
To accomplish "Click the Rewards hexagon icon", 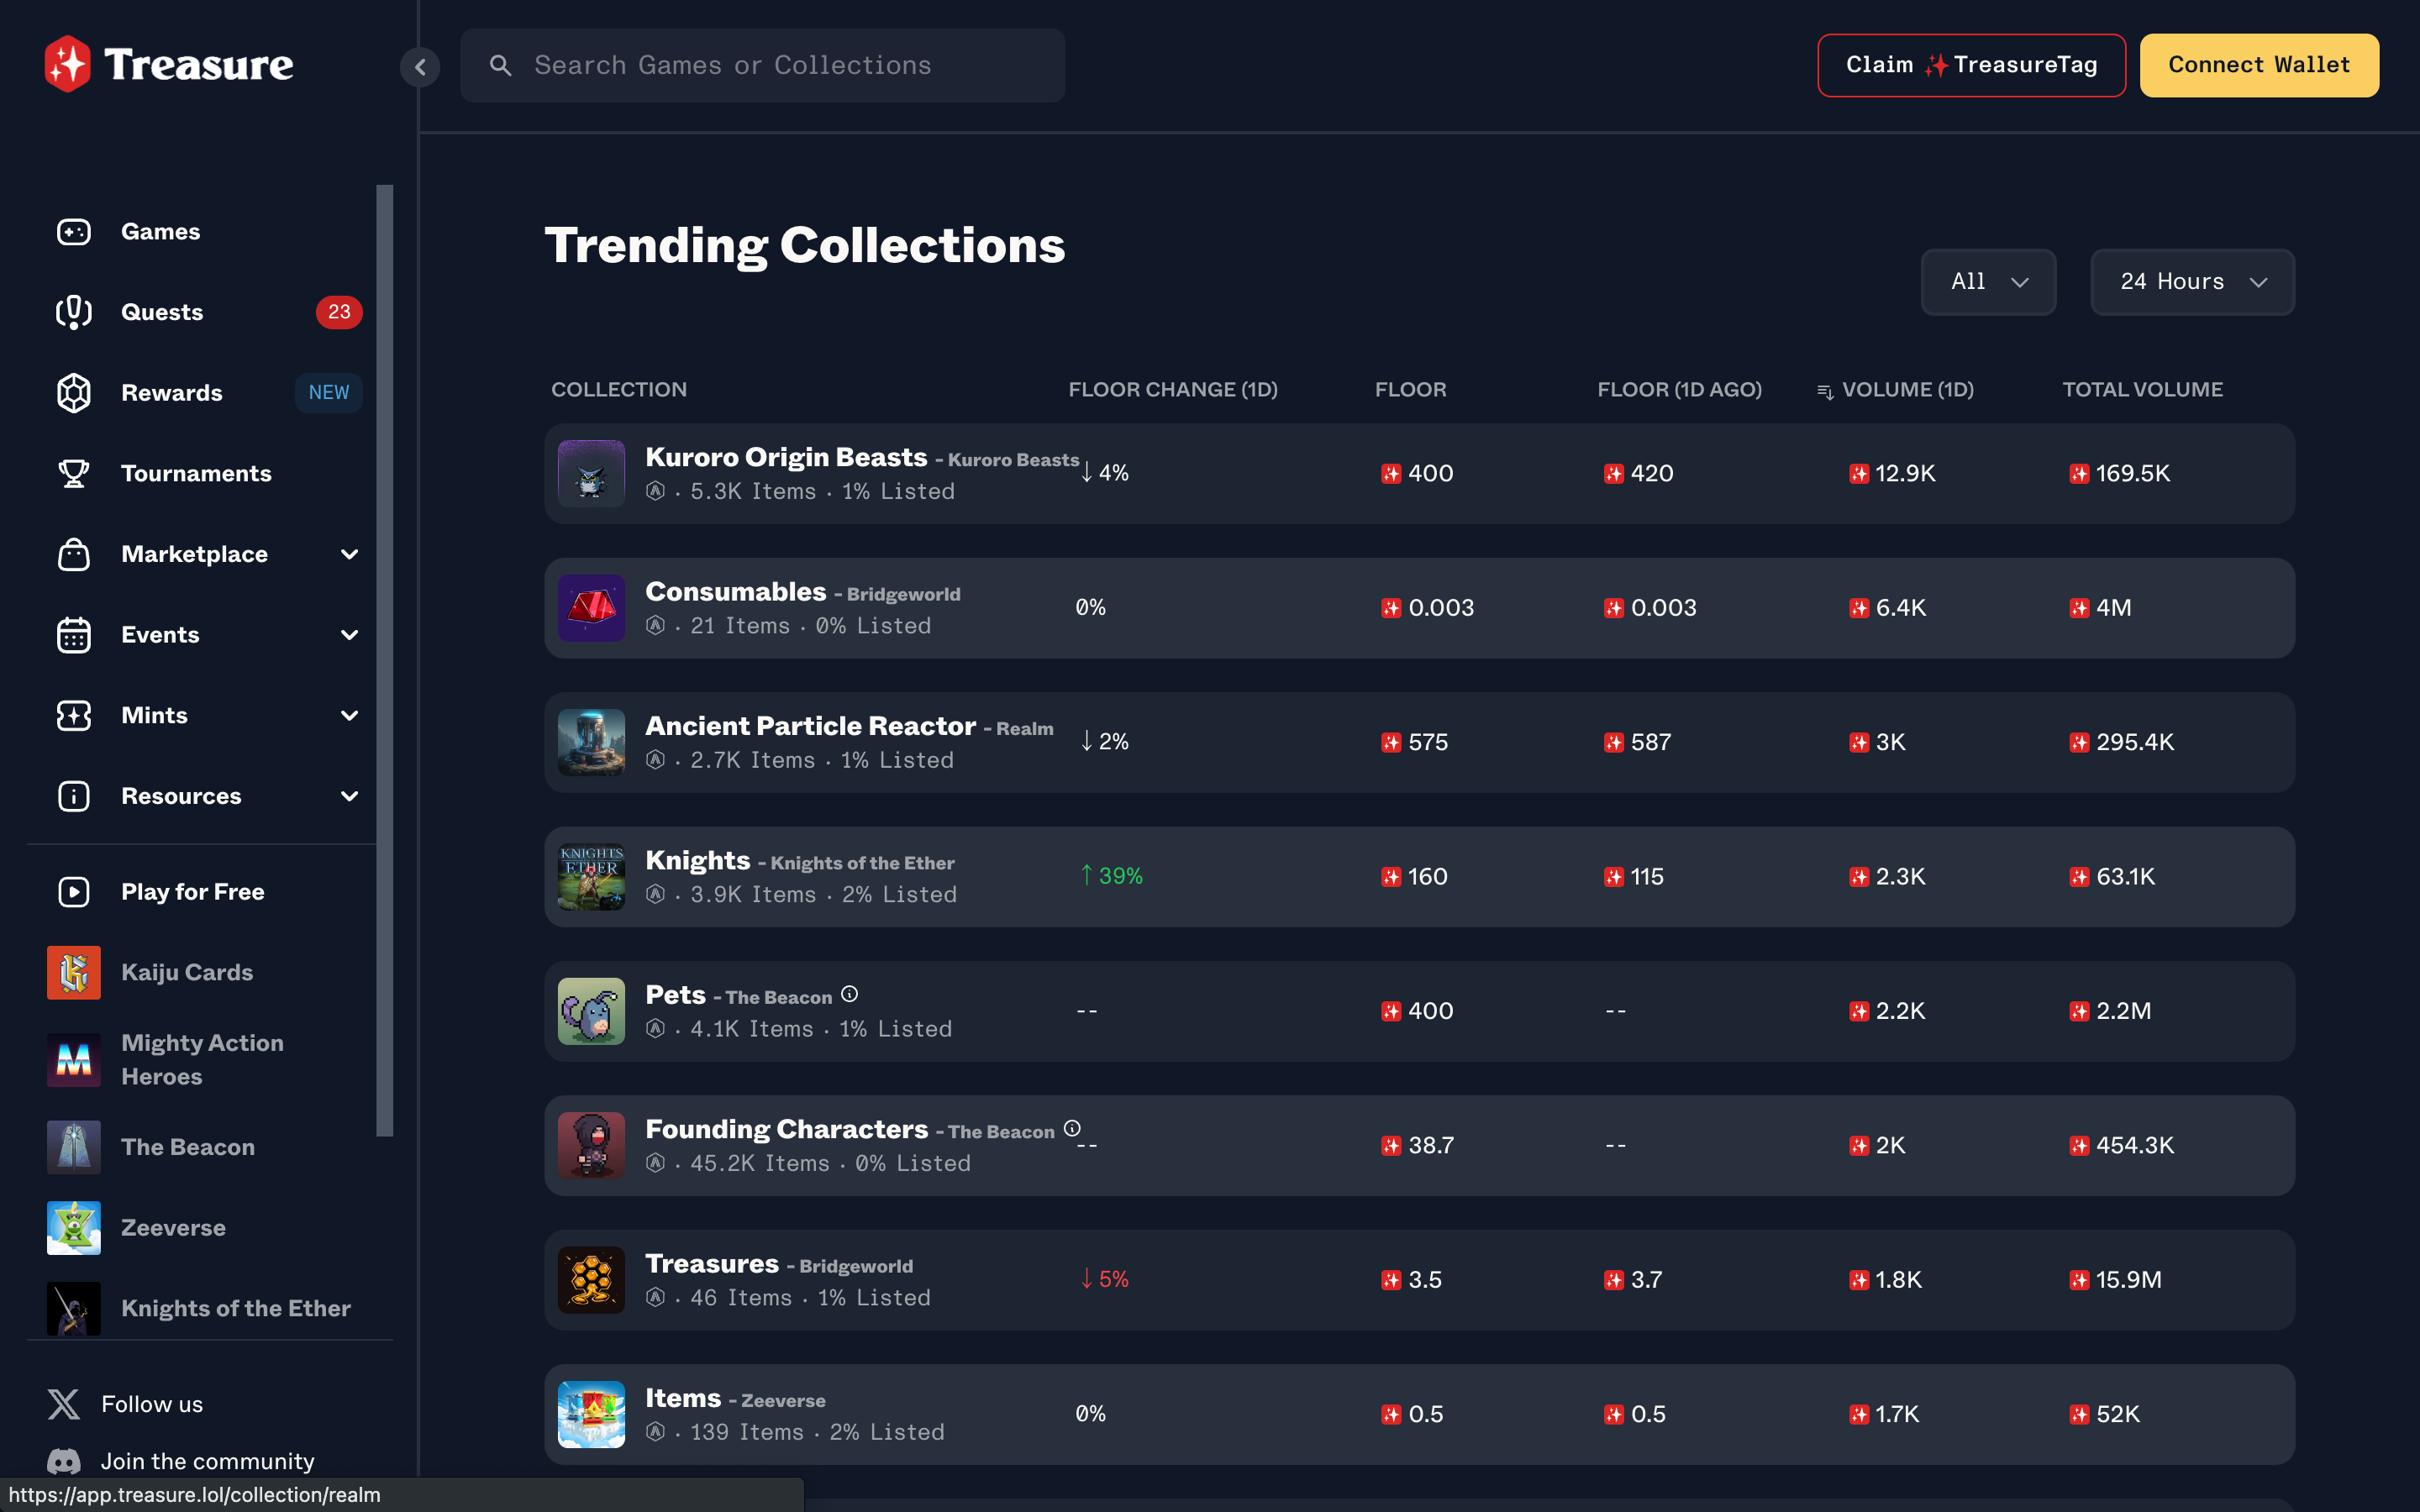I will tap(74, 393).
